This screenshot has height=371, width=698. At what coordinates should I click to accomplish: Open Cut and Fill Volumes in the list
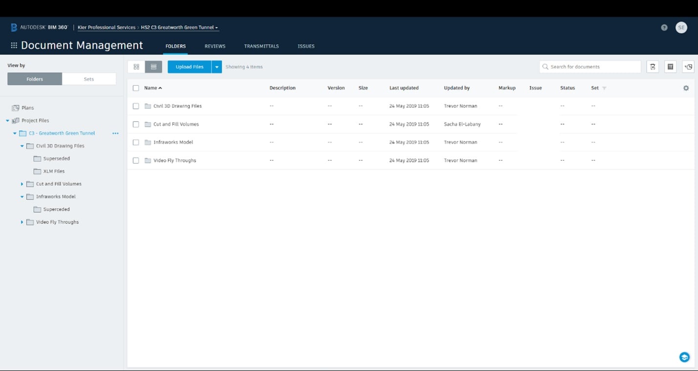(176, 124)
